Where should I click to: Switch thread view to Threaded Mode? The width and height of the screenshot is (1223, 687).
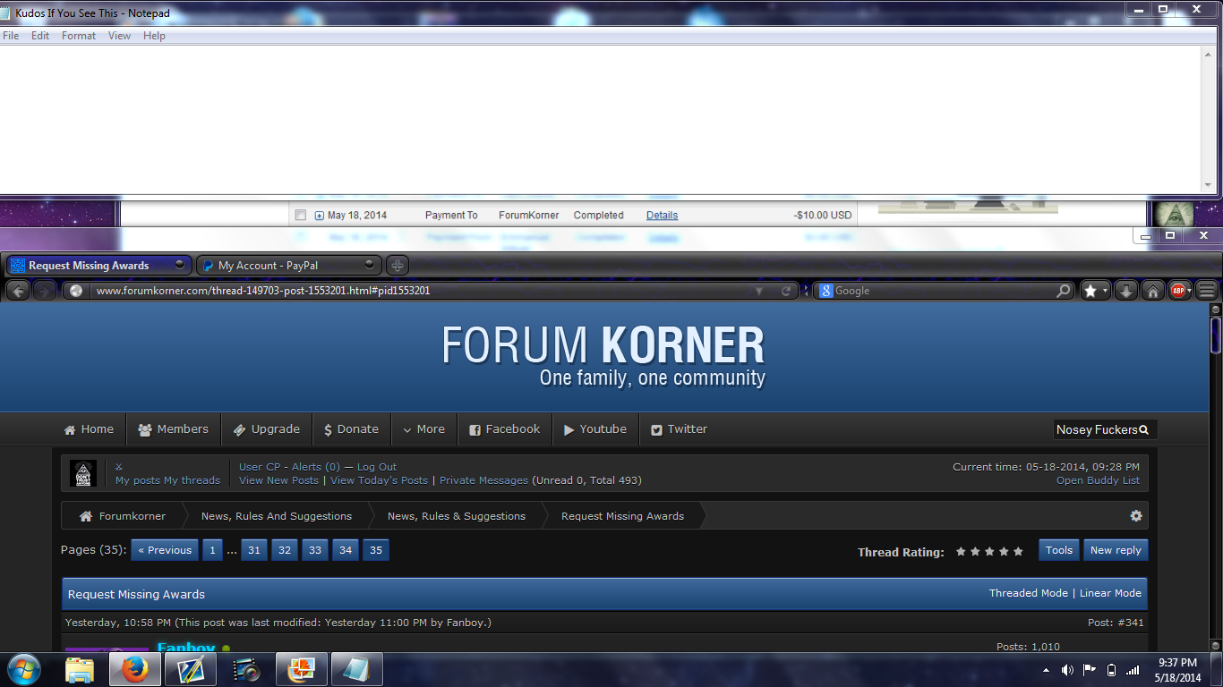(1029, 593)
